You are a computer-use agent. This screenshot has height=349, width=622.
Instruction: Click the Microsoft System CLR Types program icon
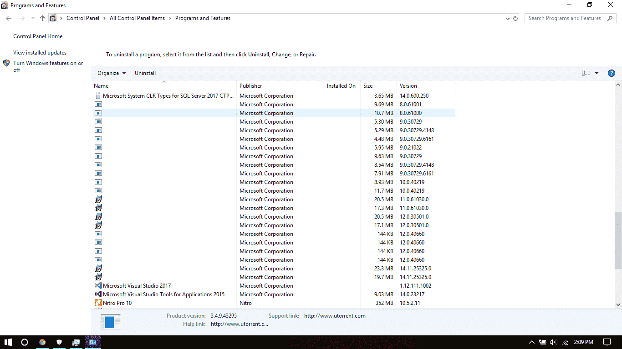(x=98, y=96)
